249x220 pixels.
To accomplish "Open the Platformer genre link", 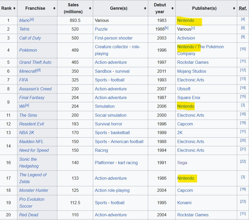I will click(x=105, y=163).
